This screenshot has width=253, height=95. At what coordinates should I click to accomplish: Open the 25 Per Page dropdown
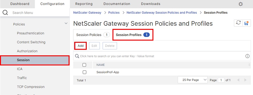point(193,80)
